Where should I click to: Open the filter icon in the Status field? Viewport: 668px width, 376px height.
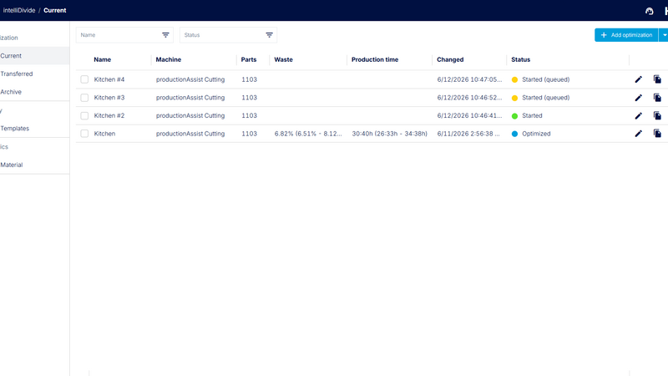[x=269, y=35]
